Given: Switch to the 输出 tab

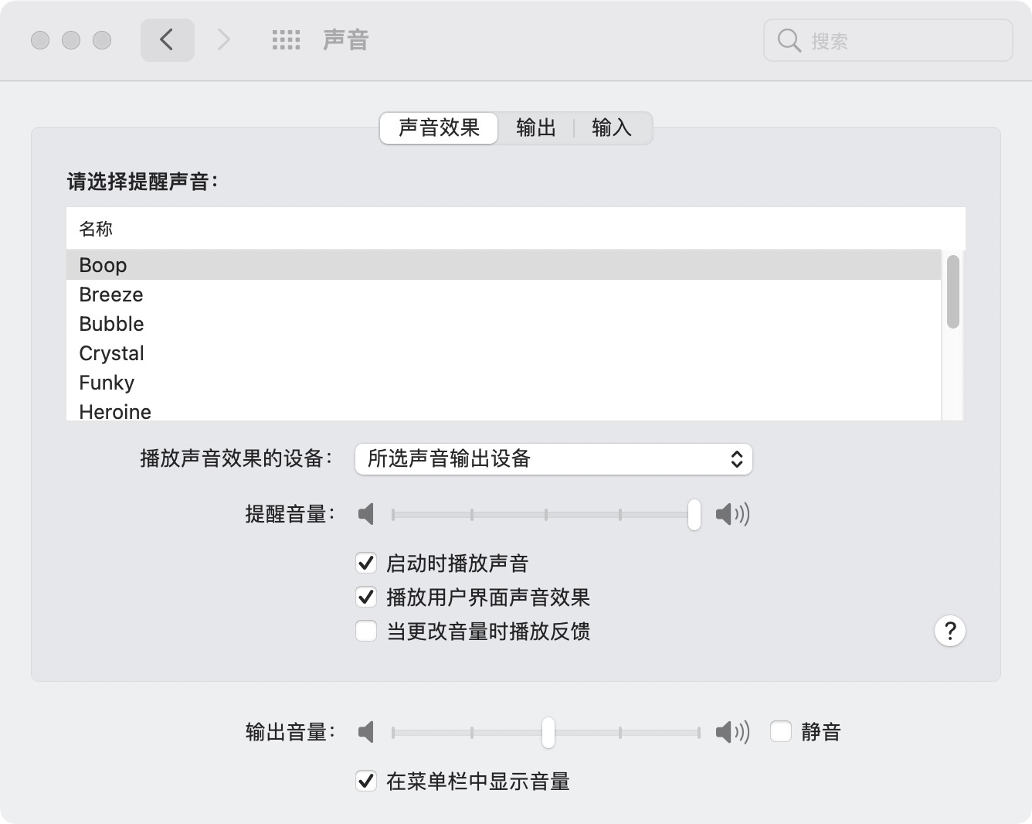Looking at the screenshot, I should (x=535, y=128).
